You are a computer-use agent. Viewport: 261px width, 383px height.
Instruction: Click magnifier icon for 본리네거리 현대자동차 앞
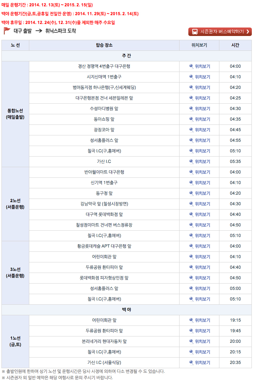192,341
